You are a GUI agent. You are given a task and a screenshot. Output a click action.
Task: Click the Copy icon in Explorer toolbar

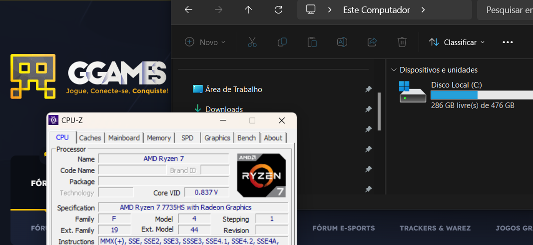pyautogui.click(x=282, y=42)
